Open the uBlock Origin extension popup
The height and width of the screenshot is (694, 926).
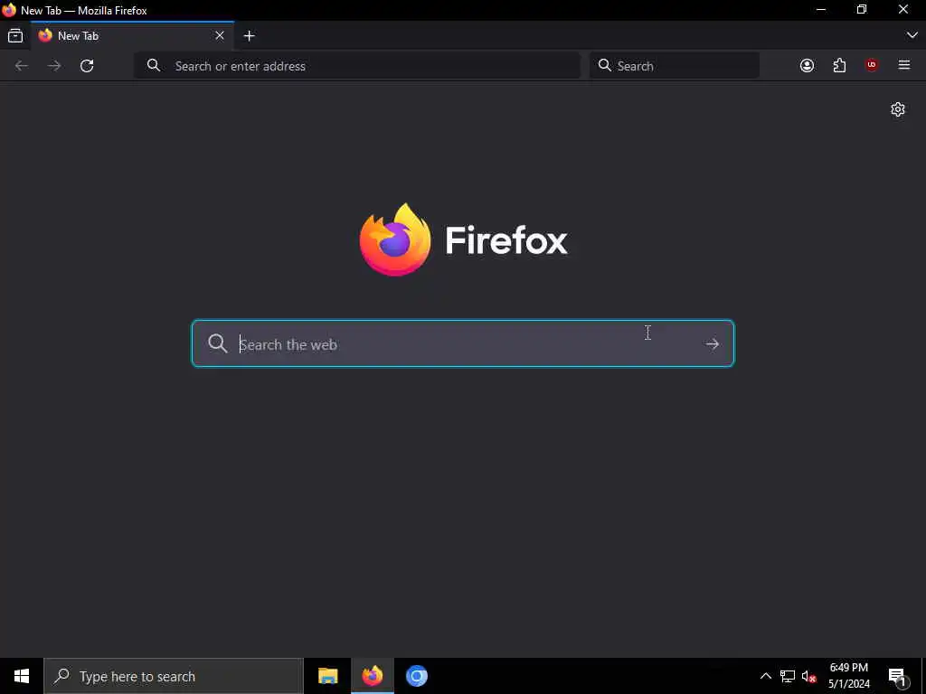point(872,65)
